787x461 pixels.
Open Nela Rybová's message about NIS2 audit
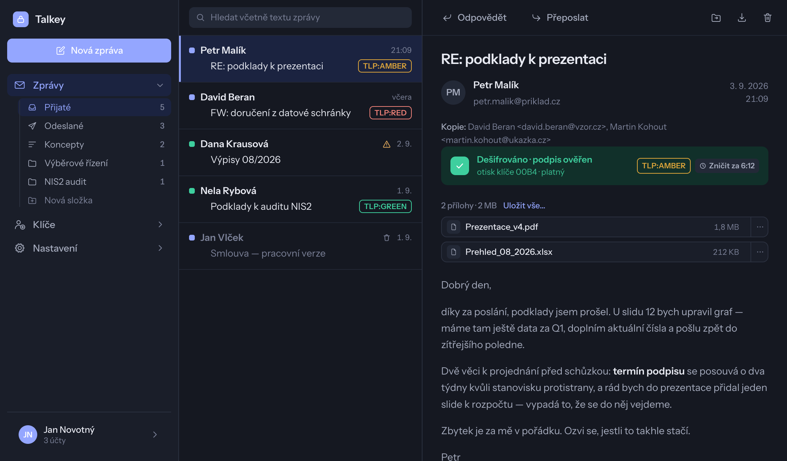click(300, 199)
